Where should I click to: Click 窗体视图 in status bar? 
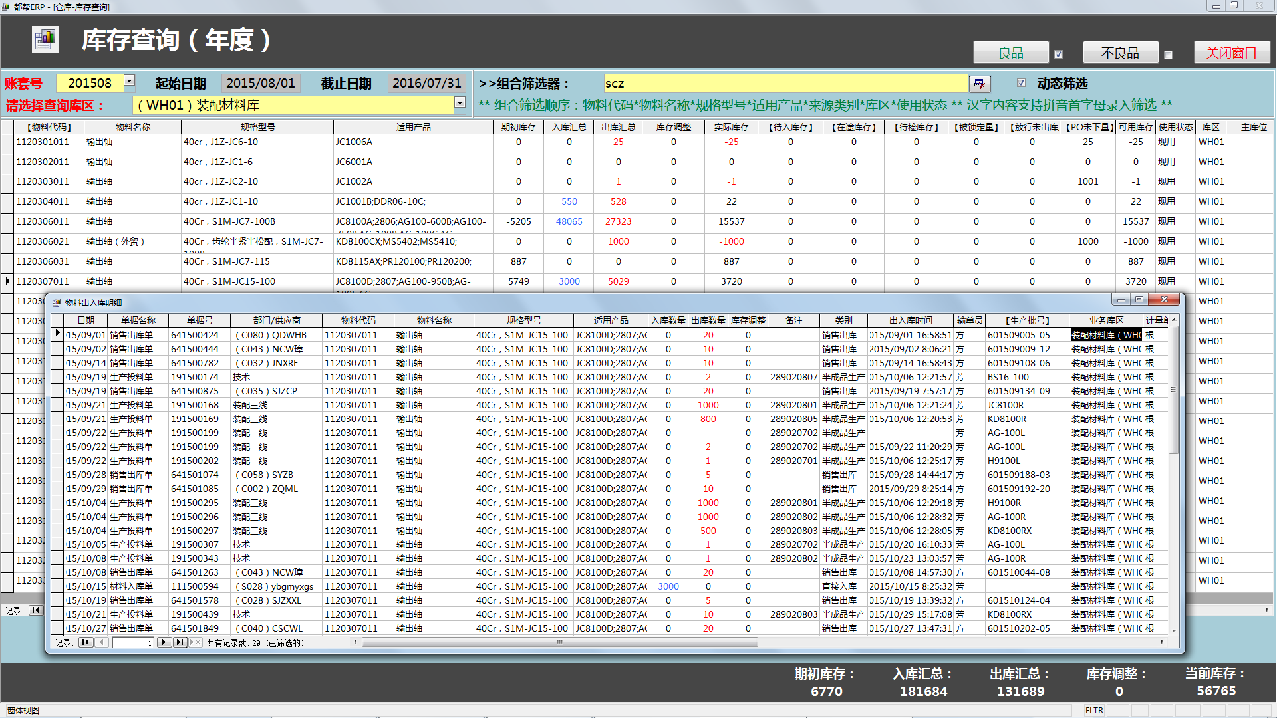pos(23,710)
